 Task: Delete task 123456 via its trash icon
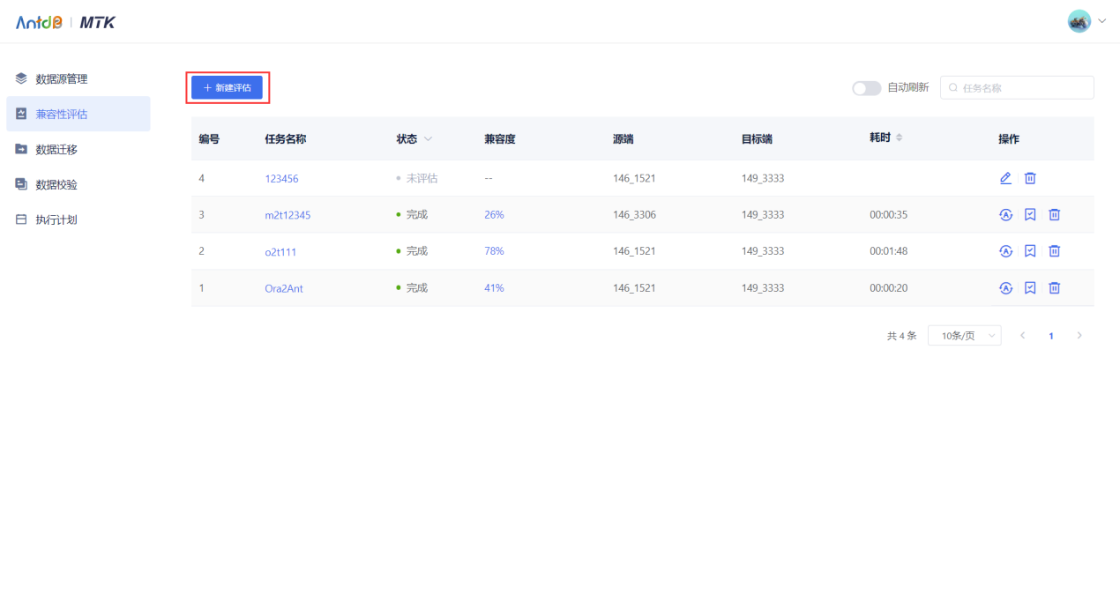tap(1030, 178)
